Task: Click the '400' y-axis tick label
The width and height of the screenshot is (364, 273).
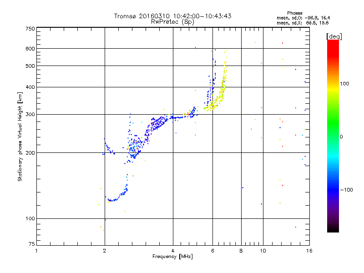Action: click(x=30, y=87)
